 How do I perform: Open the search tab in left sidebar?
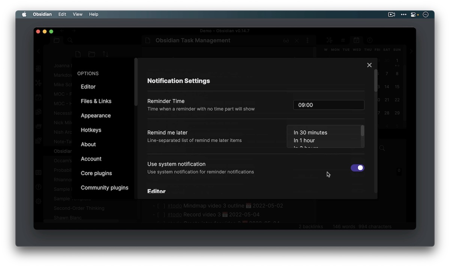(70, 40)
